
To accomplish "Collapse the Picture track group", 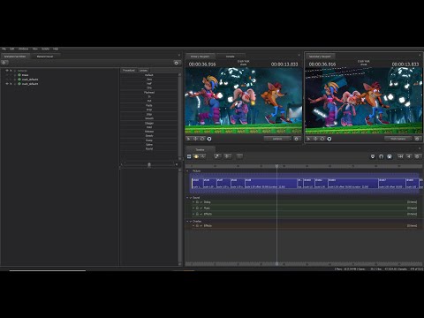I will click(187, 171).
